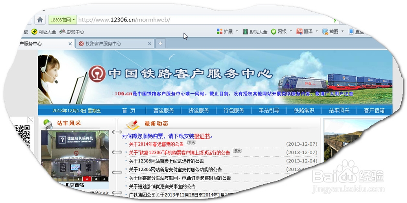Open 行包服务 navigation item
407x203 pixels.
point(234,110)
